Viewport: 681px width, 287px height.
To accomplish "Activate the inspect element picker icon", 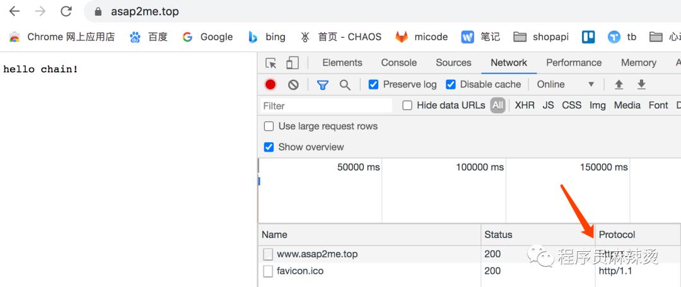I will click(x=271, y=64).
